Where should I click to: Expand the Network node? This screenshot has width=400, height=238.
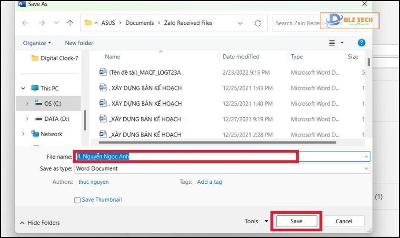tap(23, 134)
